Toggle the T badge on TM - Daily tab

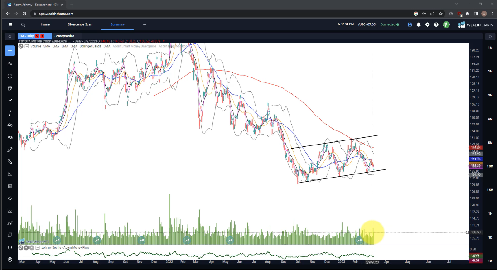click(42, 36)
